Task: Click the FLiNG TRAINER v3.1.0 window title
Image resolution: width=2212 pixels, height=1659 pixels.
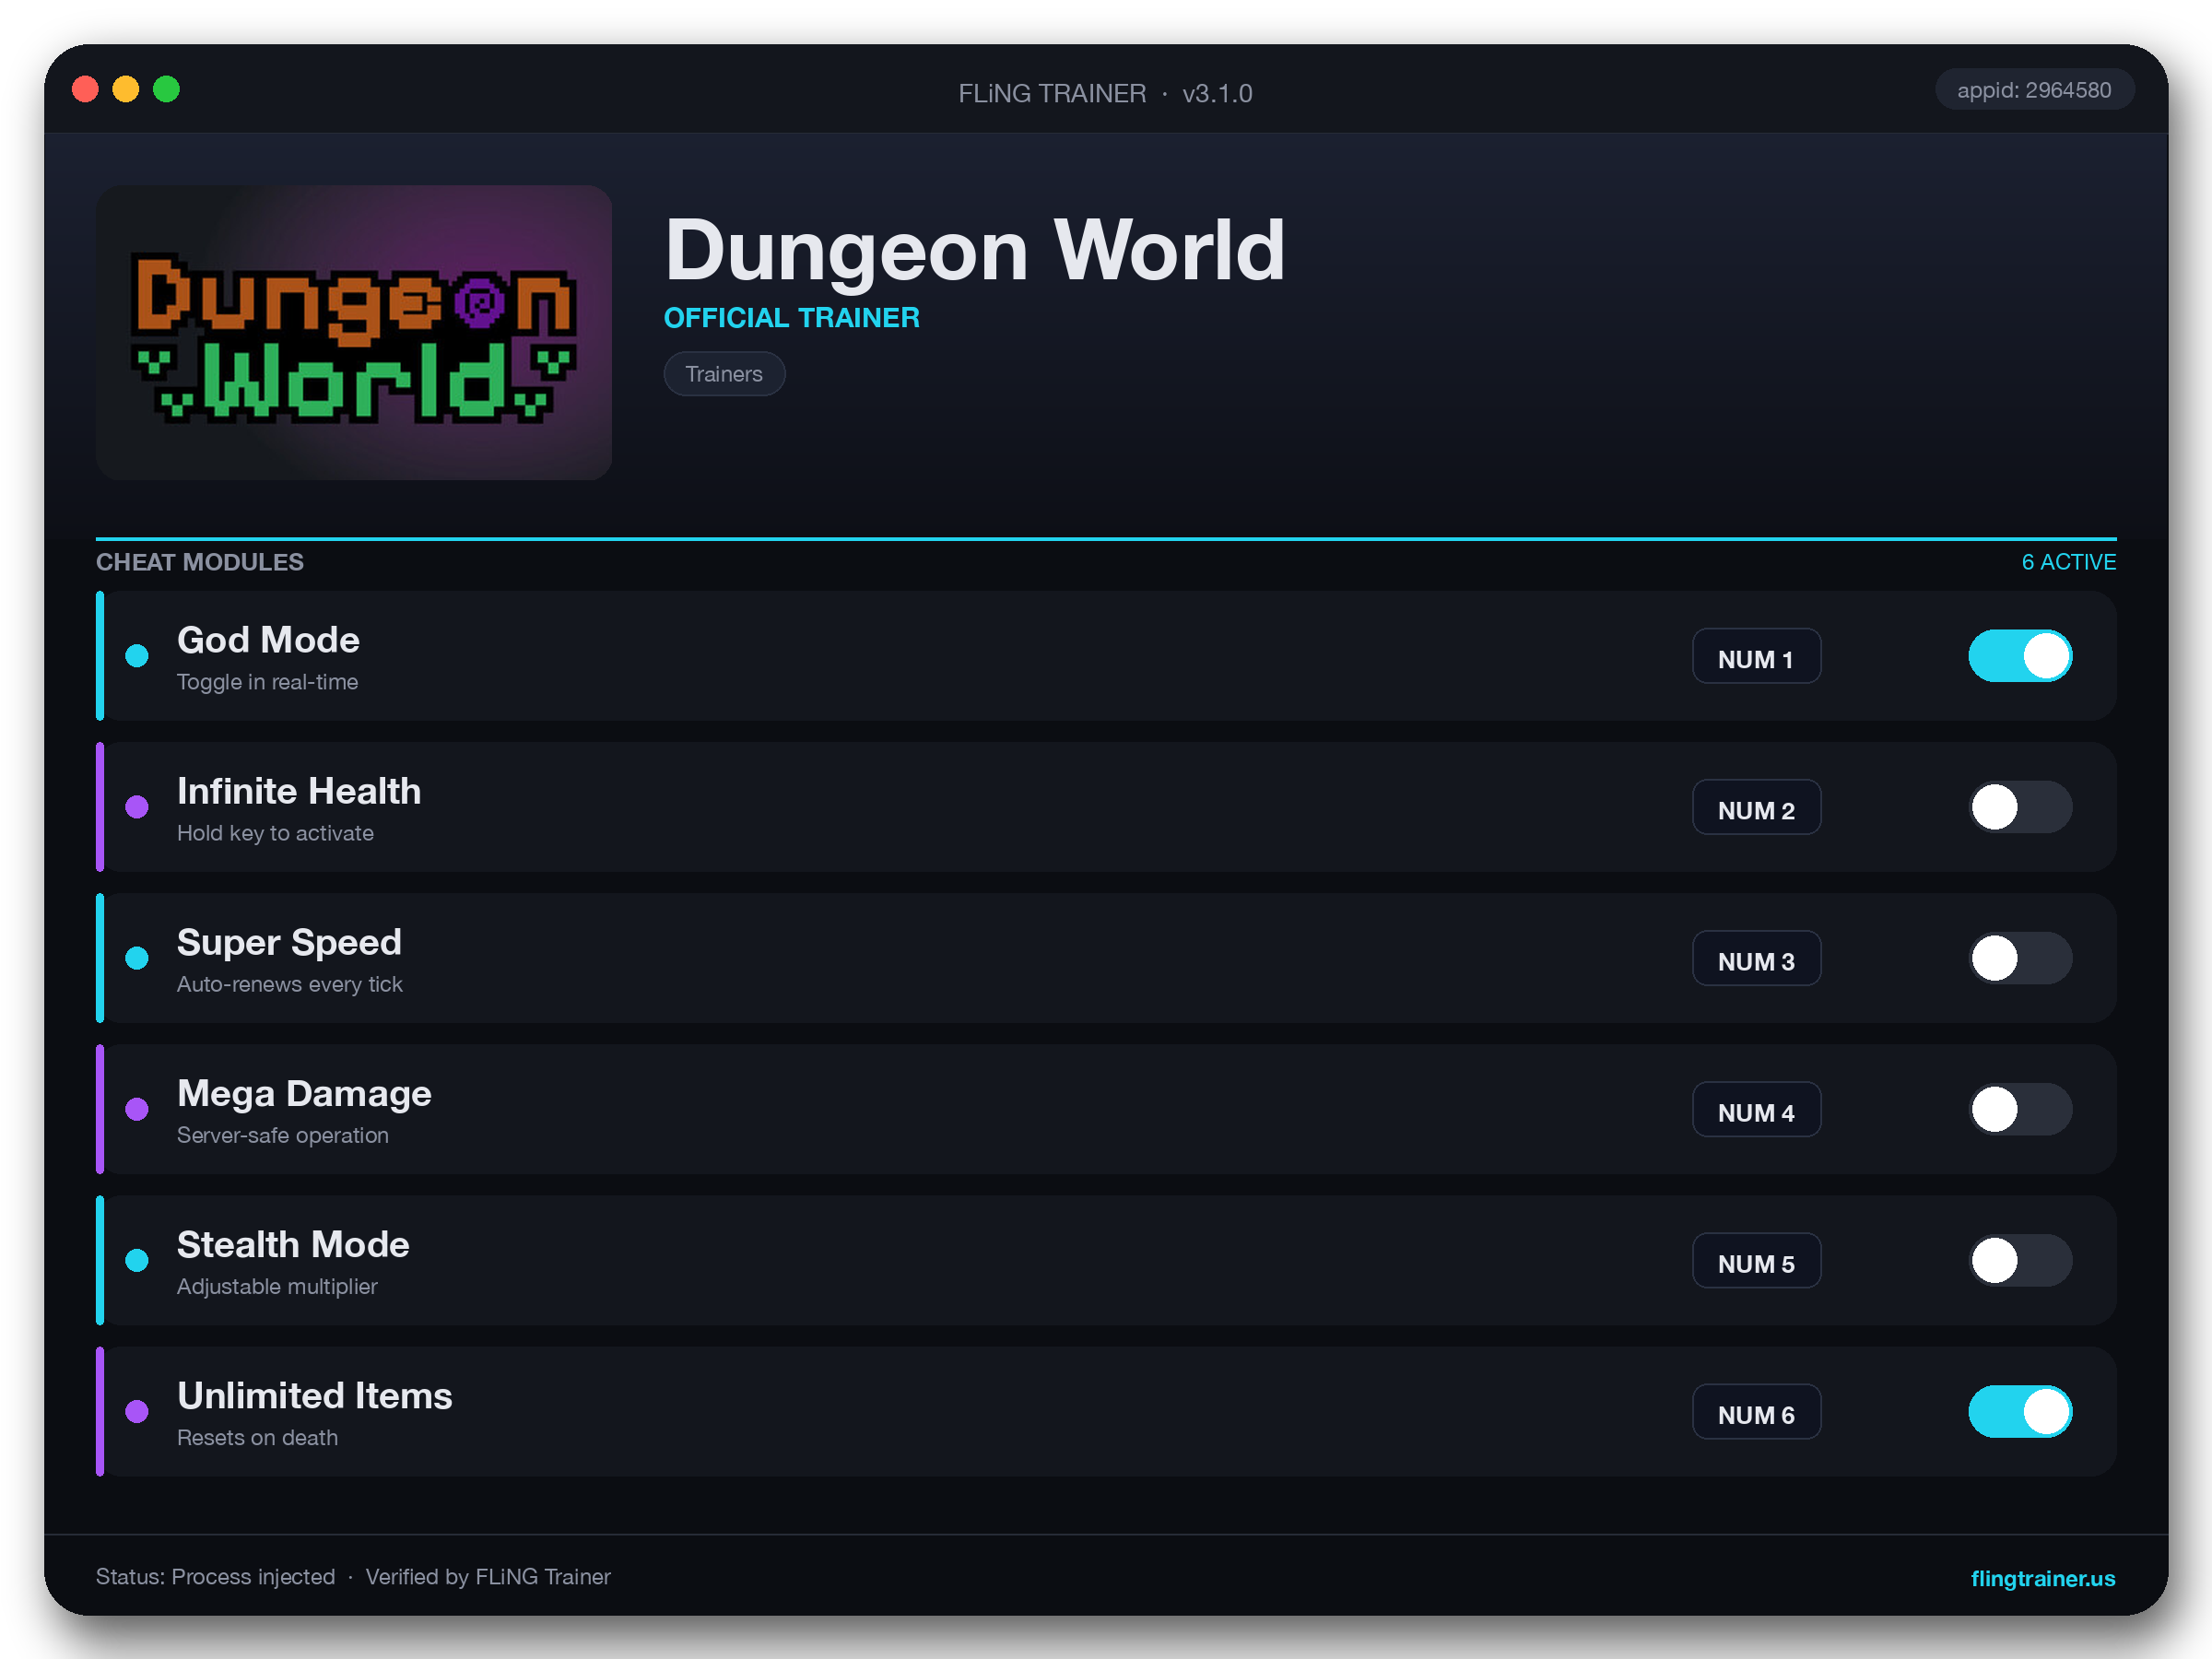Action: pos(1105,93)
